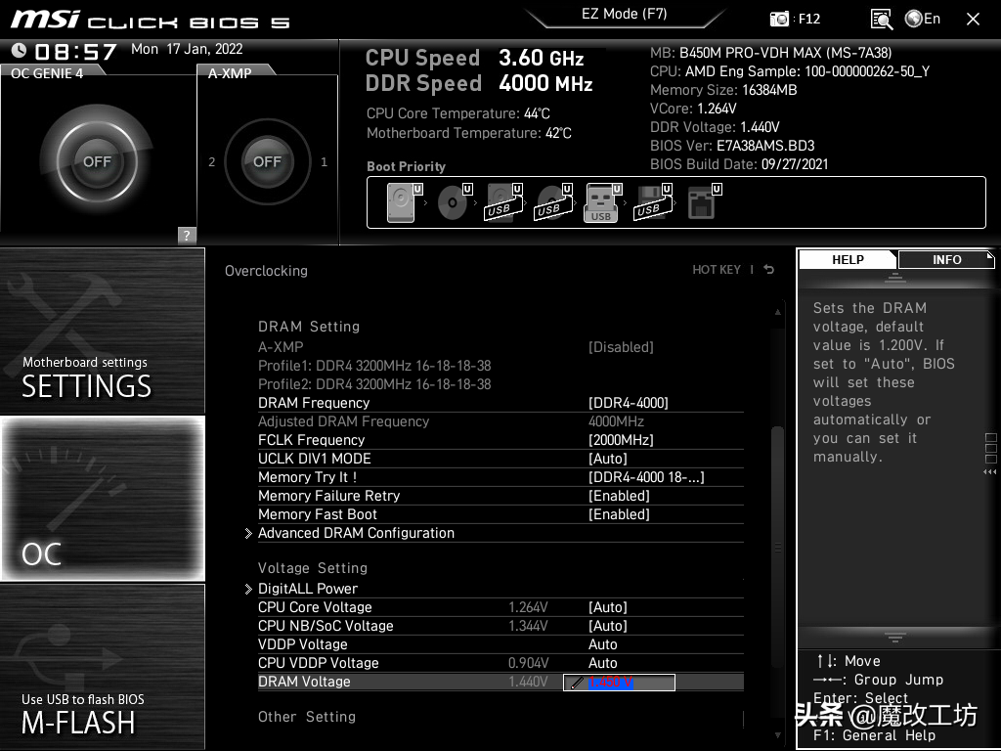Change the DRAM Frequency [DDR4-4000] value
The width and height of the screenshot is (1001, 751).
click(x=629, y=403)
